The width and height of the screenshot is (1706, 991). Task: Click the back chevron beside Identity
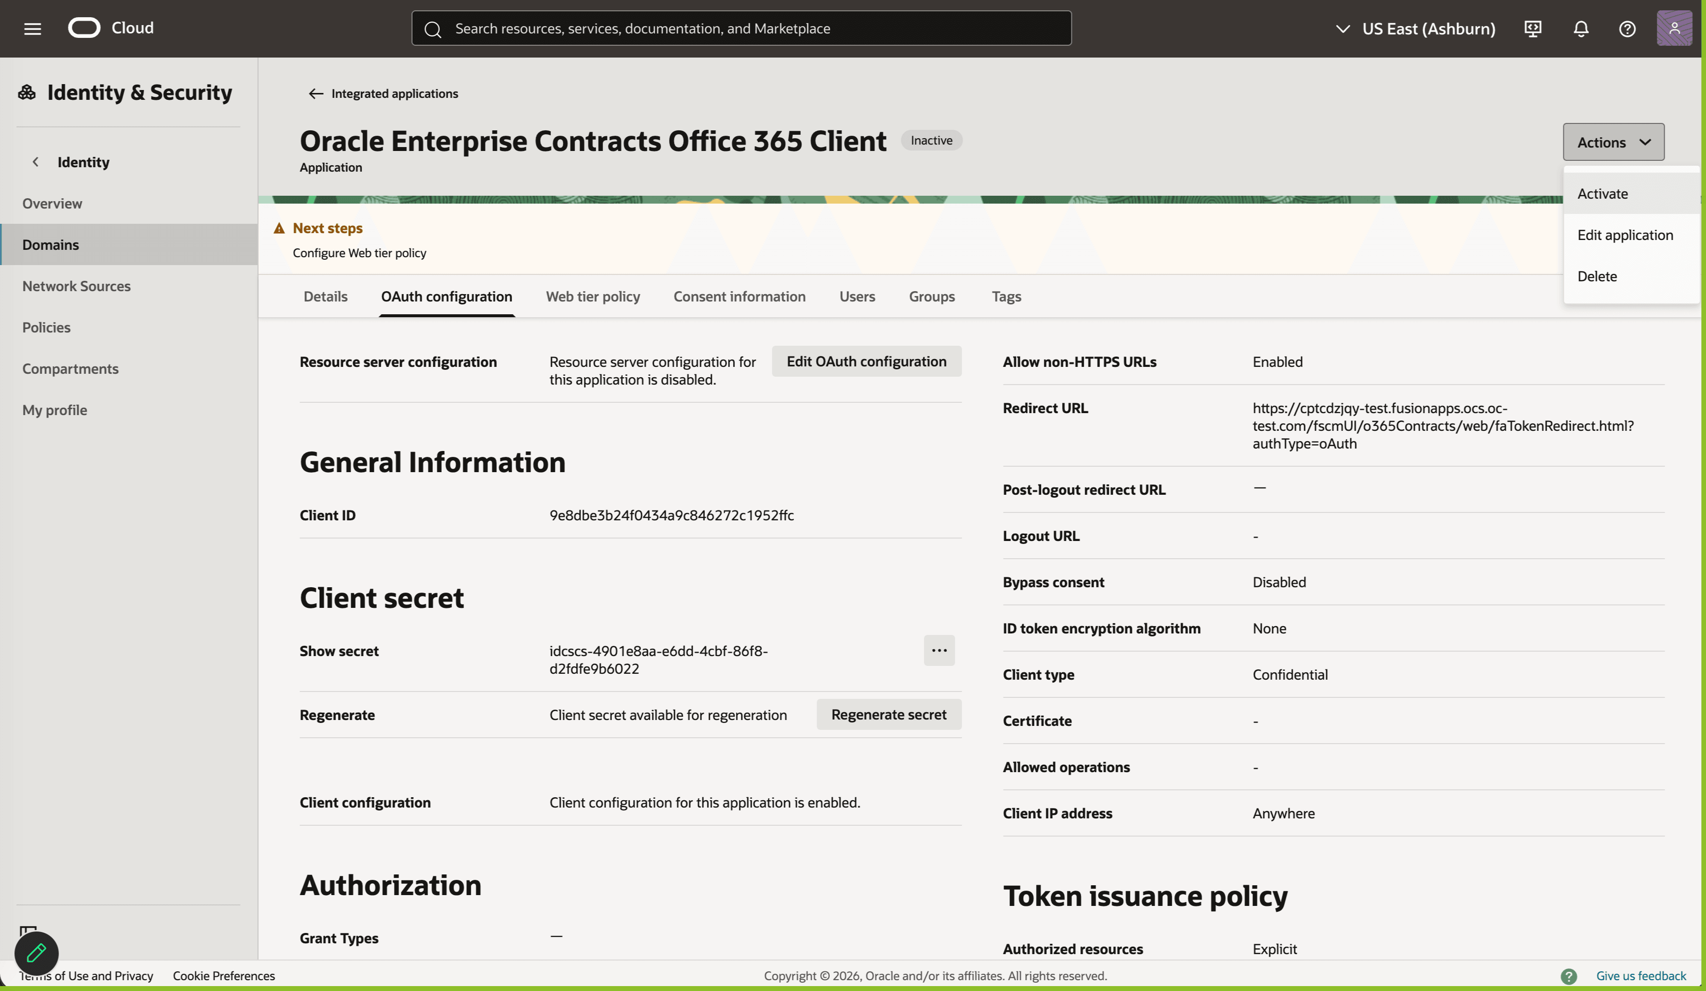(x=35, y=162)
